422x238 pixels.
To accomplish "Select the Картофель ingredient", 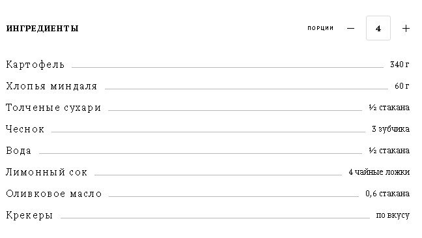I will 35,65.
